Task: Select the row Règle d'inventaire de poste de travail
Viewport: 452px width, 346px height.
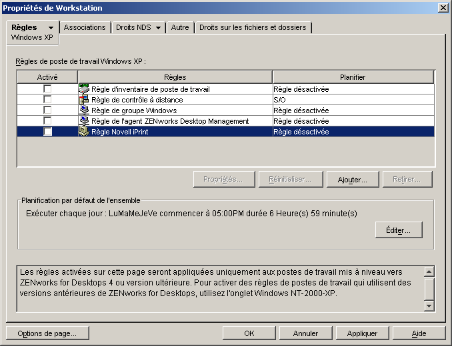Action: click(225, 89)
